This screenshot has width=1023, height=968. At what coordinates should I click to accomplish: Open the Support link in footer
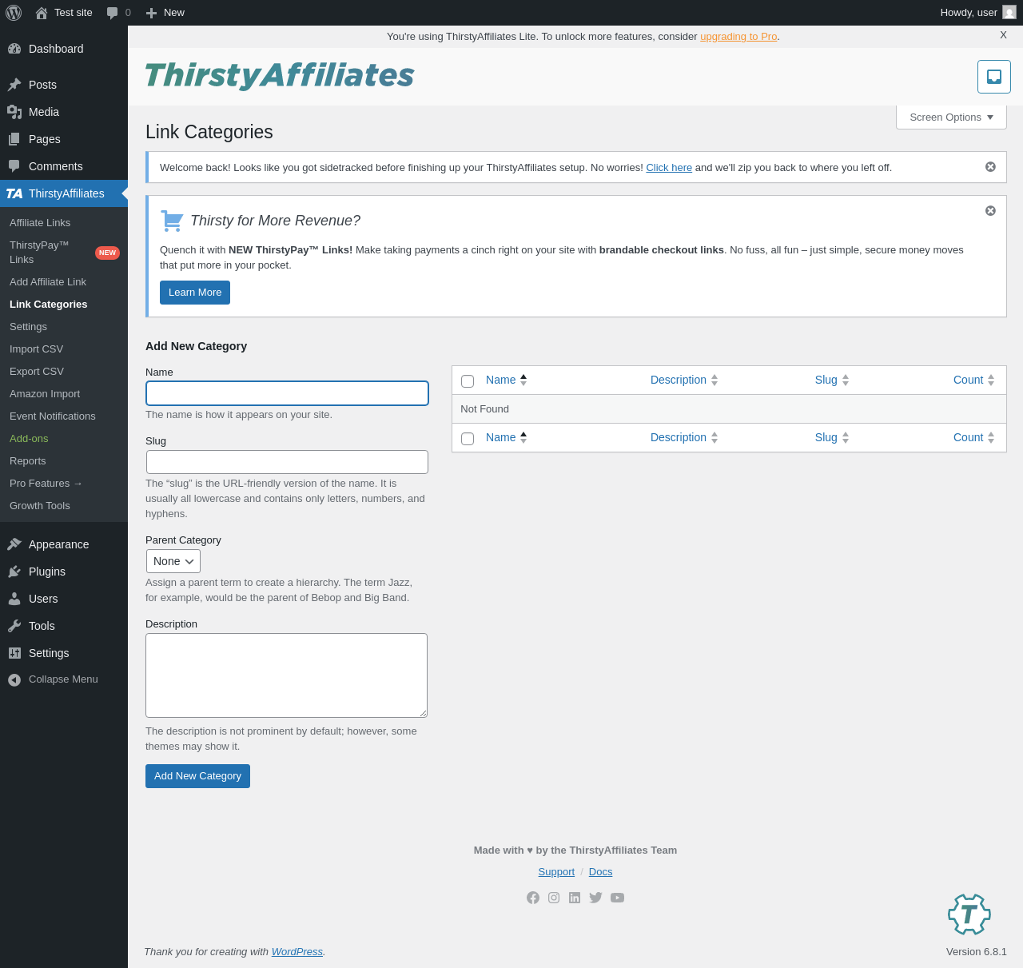[556, 872]
